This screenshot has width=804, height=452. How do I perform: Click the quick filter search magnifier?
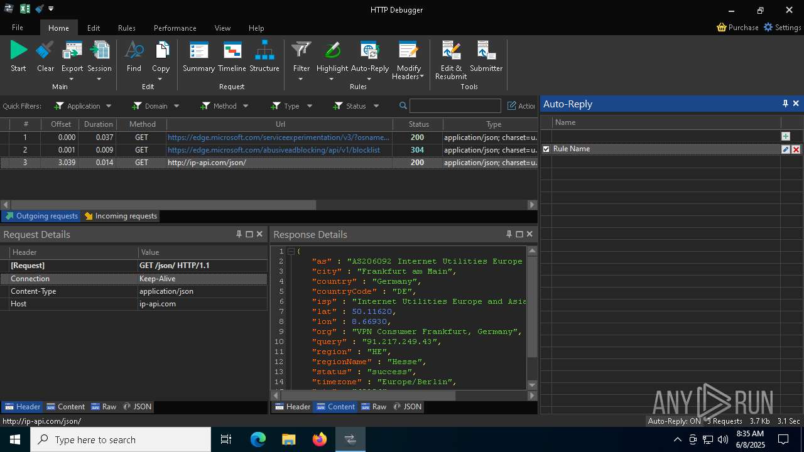point(403,106)
